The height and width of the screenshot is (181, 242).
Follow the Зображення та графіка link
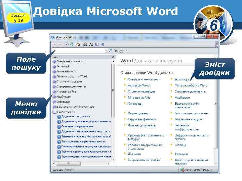pyautogui.click(x=144, y=160)
